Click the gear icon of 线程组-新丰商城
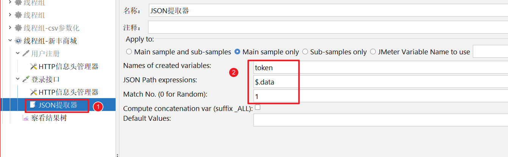508x157 pixels. coord(18,41)
